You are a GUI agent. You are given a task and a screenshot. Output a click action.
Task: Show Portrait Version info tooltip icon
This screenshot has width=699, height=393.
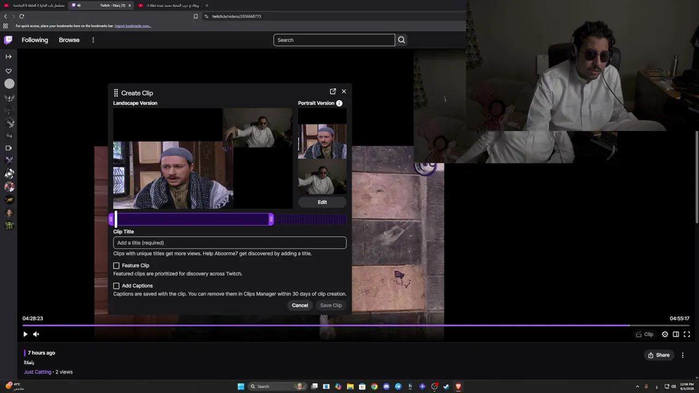tap(339, 103)
